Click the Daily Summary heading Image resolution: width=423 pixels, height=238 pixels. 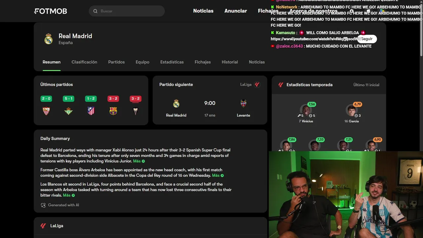(55, 139)
